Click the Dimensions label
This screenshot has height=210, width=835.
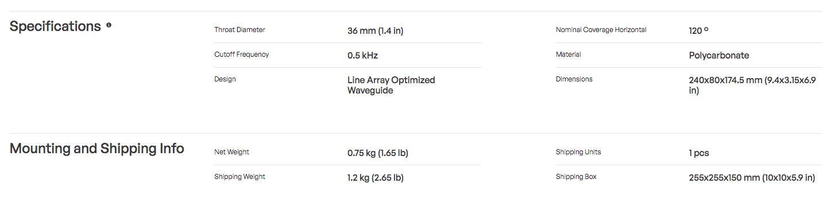(574, 79)
